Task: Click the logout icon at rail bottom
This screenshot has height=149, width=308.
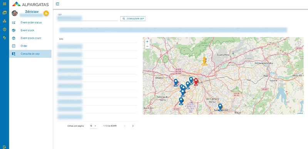Action: tap(5, 147)
